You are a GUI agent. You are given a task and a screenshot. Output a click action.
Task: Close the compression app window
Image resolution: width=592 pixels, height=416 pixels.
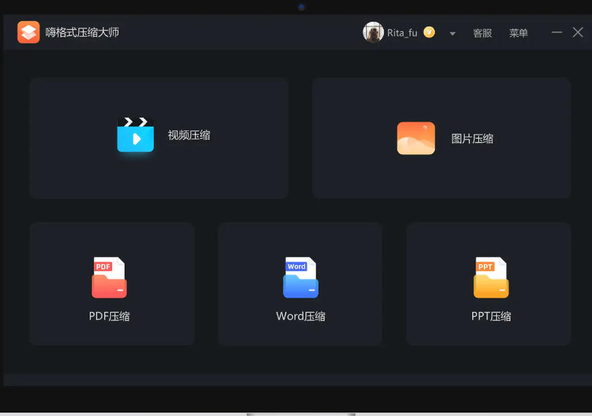578,33
